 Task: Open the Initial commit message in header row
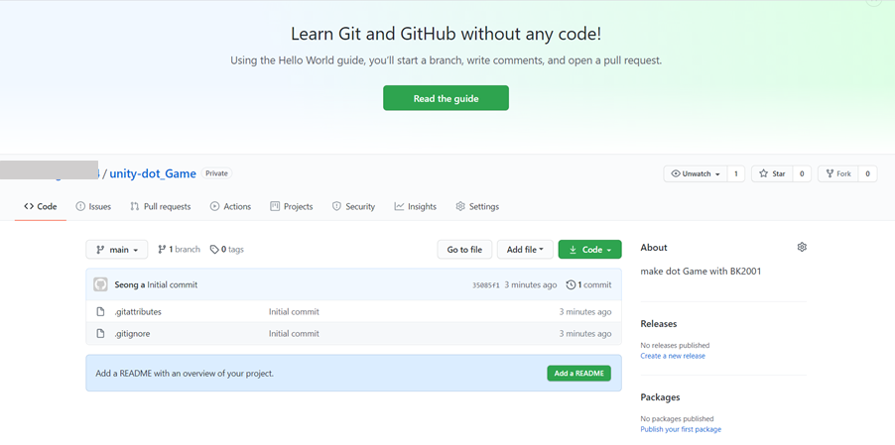pos(173,284)
